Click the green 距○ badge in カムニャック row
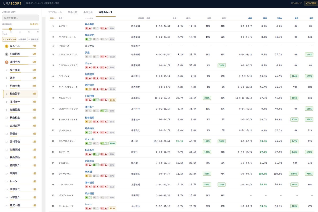 (x=96, y=100)
